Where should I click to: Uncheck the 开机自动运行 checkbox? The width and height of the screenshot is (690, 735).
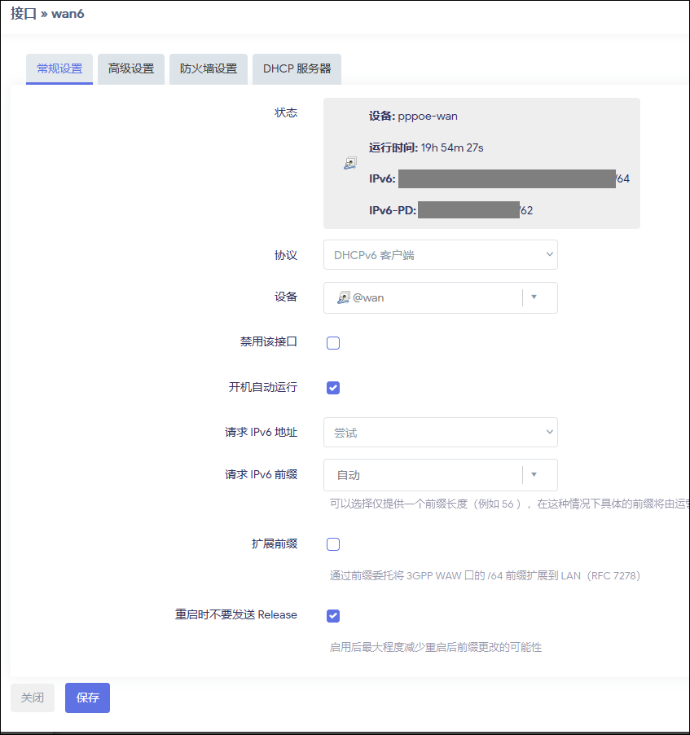point(333,388)
